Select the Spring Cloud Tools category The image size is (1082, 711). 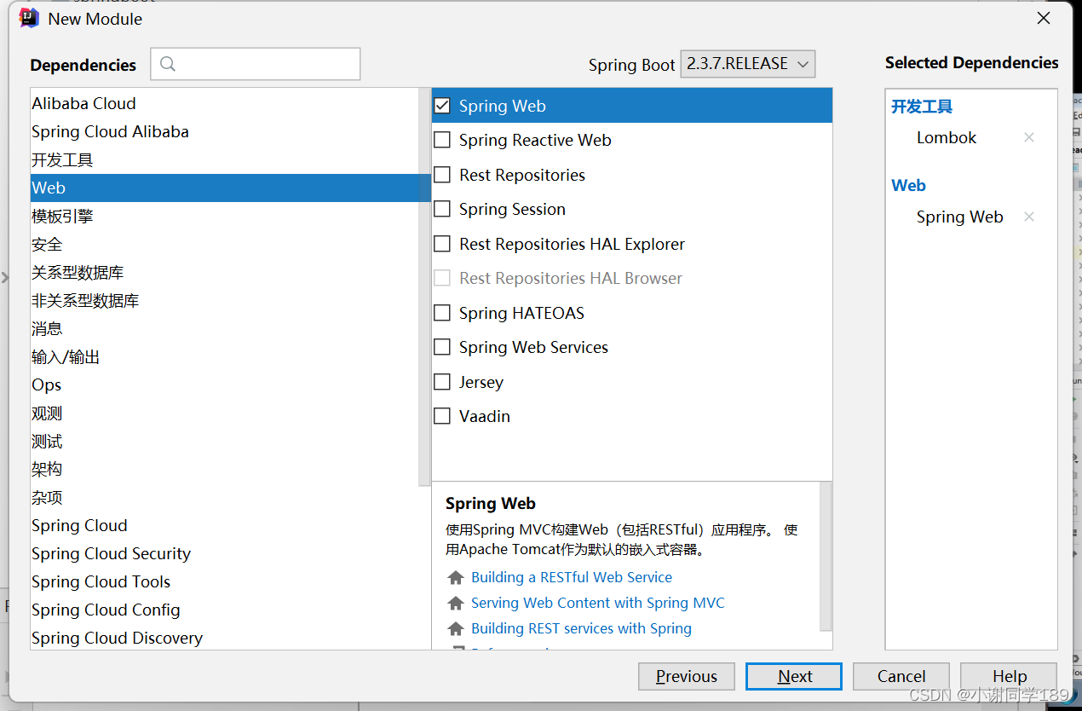point(225,581)
